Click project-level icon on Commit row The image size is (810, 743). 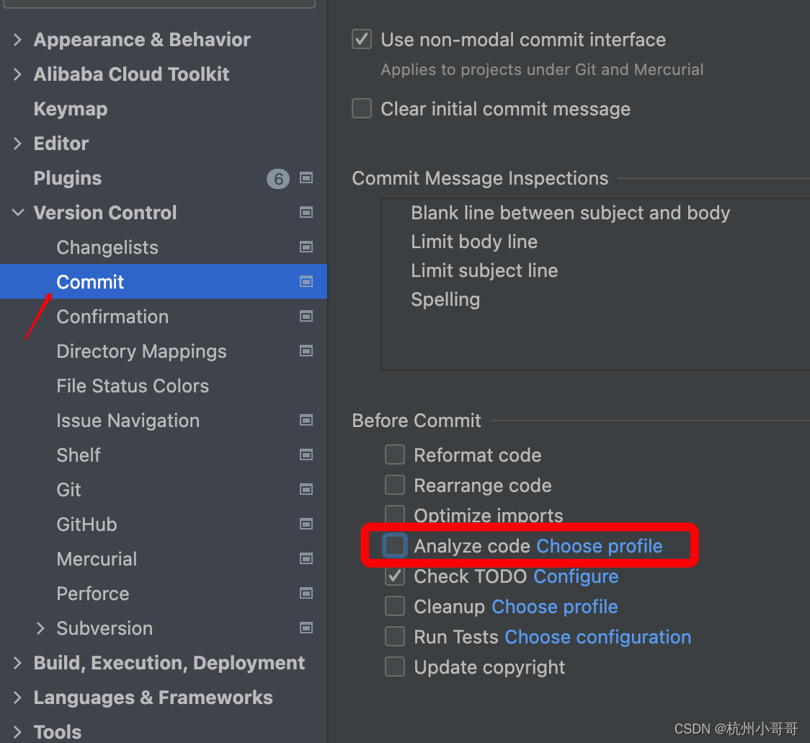pyautogui.click(x=306, y=282)
